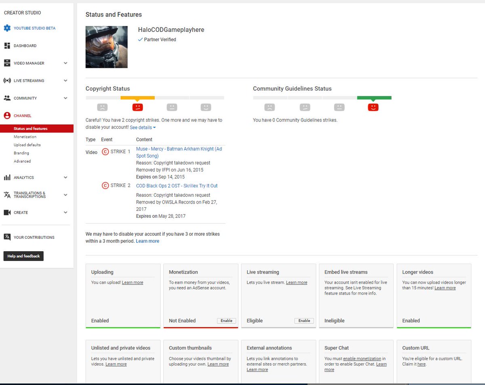Click the red Channel person icon

(x=7, y=116)
